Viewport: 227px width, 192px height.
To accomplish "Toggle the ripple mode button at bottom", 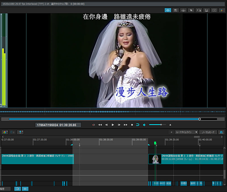I will pyautogui.click(x=18, y=189).
